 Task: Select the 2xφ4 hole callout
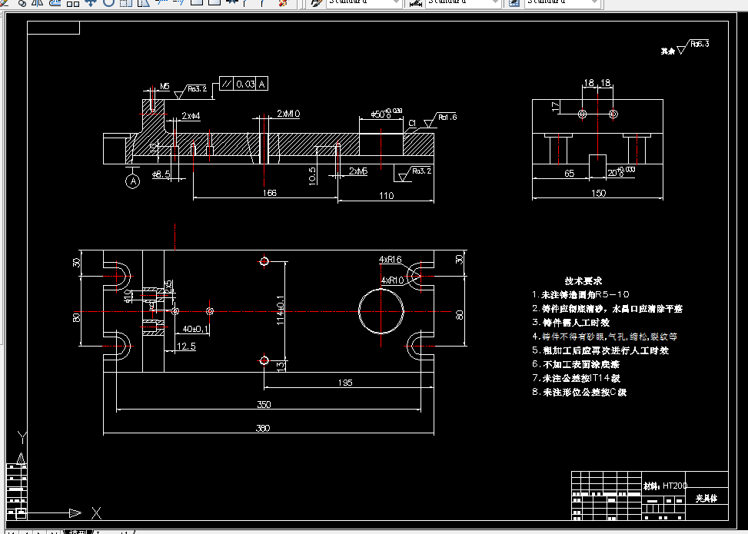(x=191, y=116)
